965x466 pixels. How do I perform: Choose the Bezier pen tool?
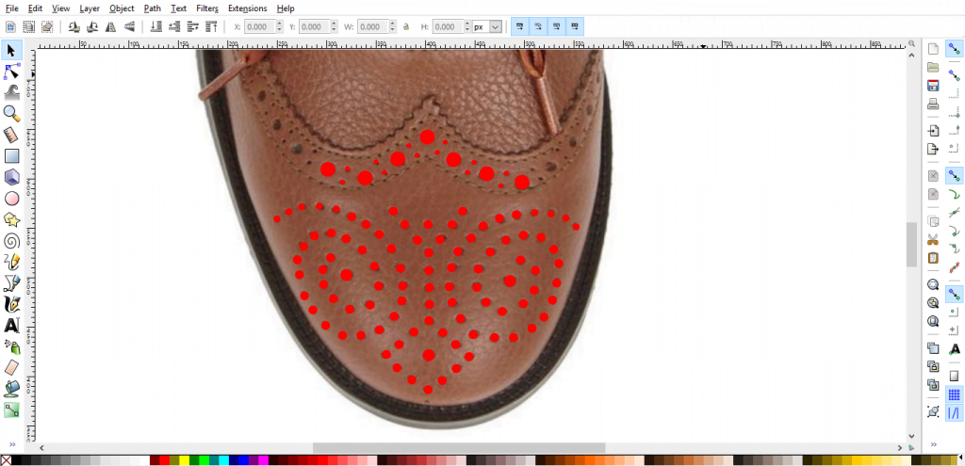(11, 282)
